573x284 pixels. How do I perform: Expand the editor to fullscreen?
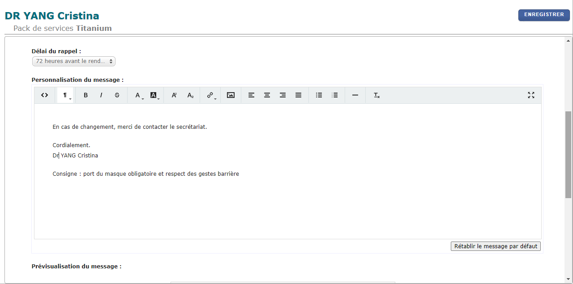531,95
